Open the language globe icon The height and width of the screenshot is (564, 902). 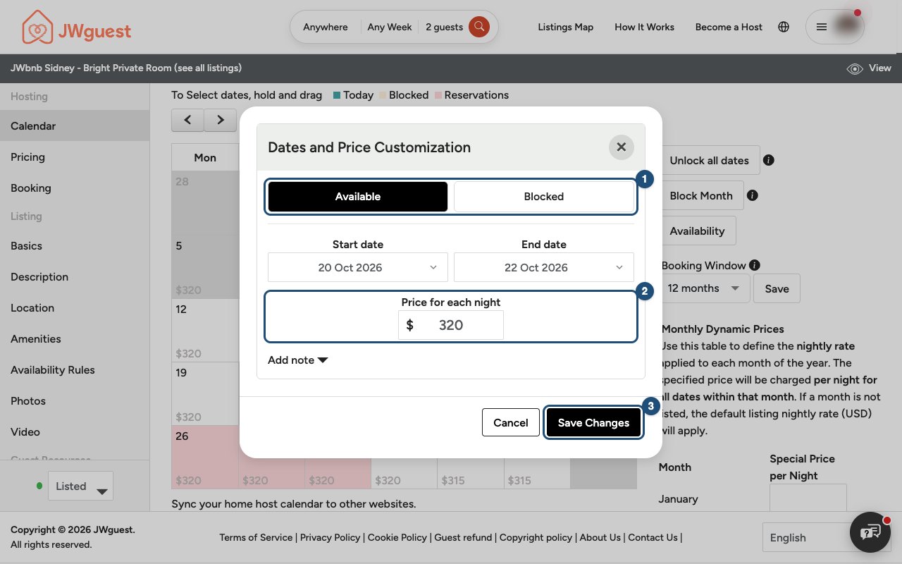[784, 27]
